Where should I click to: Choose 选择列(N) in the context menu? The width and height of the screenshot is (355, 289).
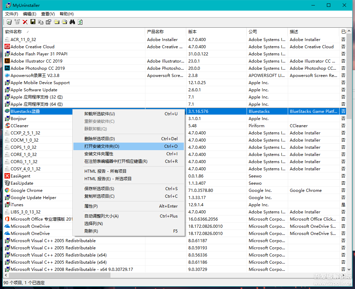click(x=129, y=224)
